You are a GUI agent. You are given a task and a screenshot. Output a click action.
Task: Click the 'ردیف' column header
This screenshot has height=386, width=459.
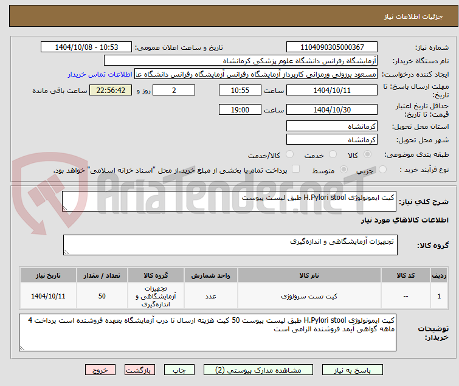(x=439, y=275)
